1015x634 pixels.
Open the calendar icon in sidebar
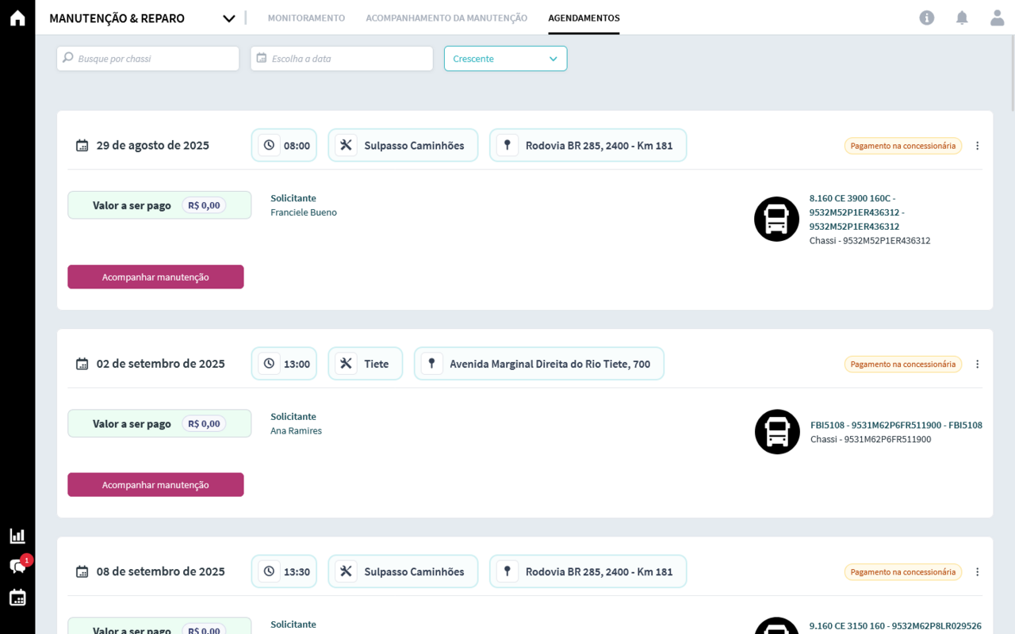tap(17, 598)
